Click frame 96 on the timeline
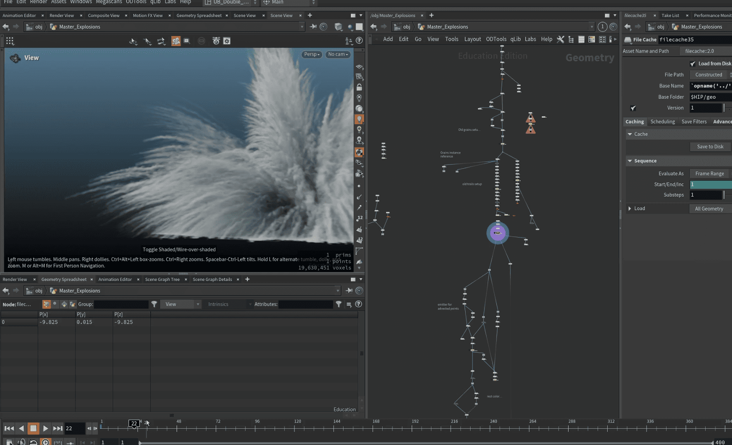The image size is (732, 445). pos(255,428)
